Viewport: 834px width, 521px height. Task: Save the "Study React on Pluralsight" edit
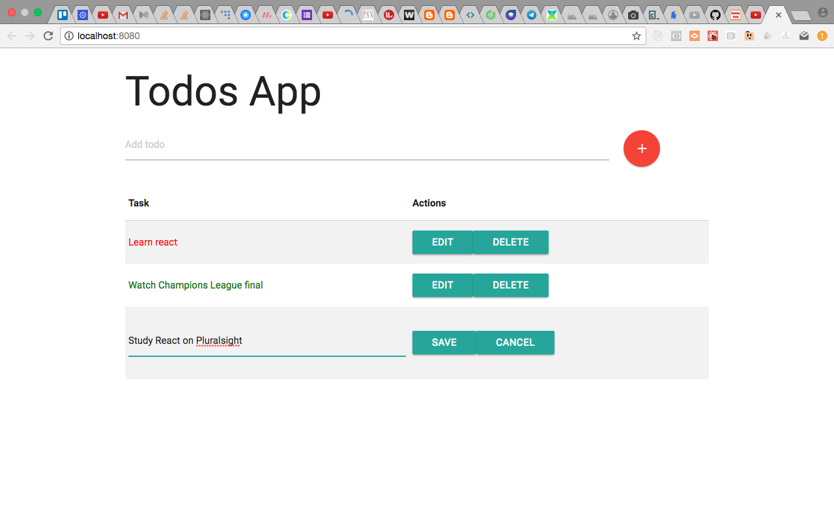pos(444,342)
